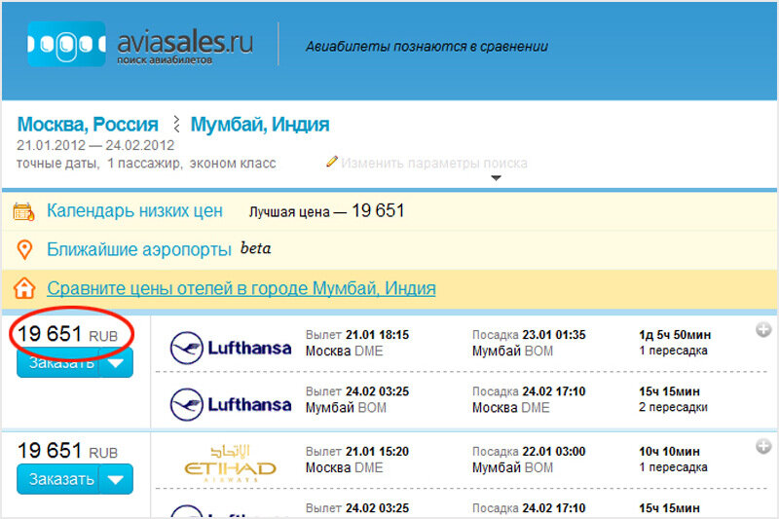Click the slogan Авиабилеты познаются в сравнении

(427, 46)
